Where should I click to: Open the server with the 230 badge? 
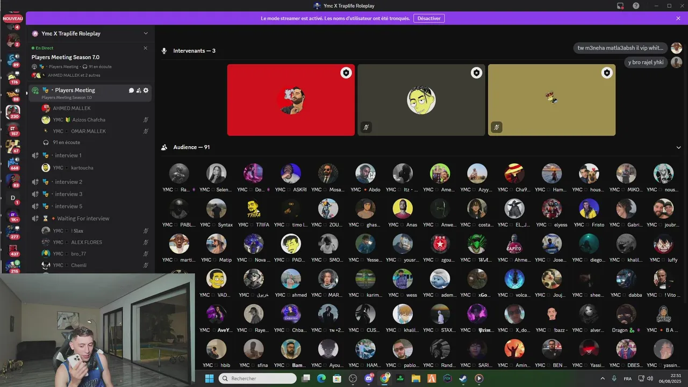click(13, 111)
